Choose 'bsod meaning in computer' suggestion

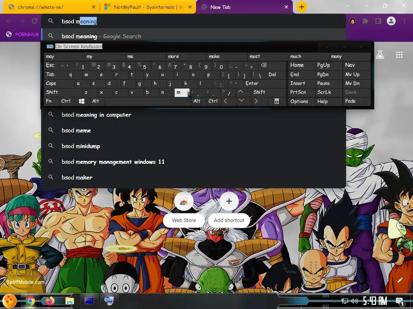click(x=194, y=115)
